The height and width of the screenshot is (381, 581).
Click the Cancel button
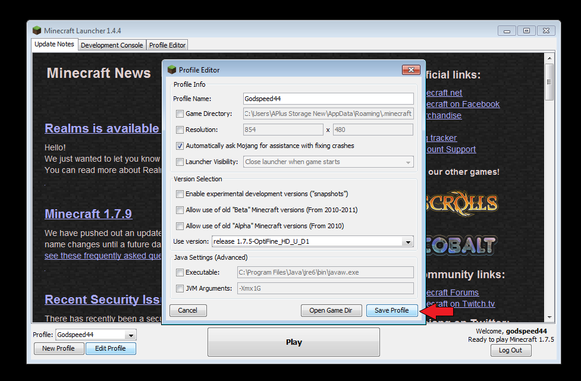pyautogui.click(x=188, y=310)
